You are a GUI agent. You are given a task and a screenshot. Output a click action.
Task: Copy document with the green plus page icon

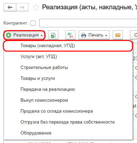(53, 35)
